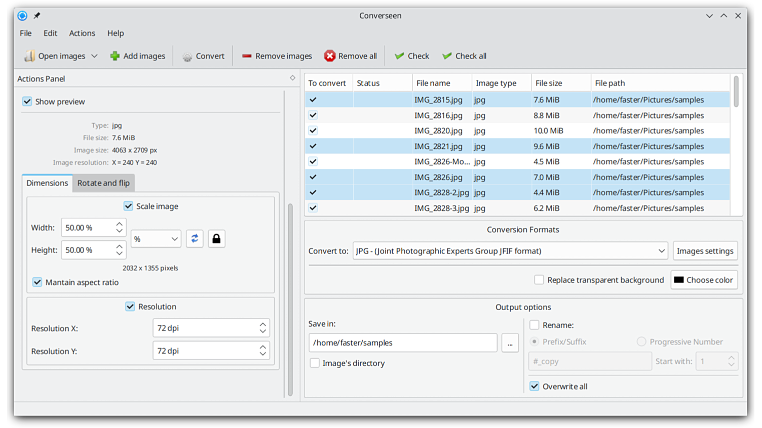The image size is (762, 428).
Task: Click the Remove all red X icon
Action: pos(330,56)
